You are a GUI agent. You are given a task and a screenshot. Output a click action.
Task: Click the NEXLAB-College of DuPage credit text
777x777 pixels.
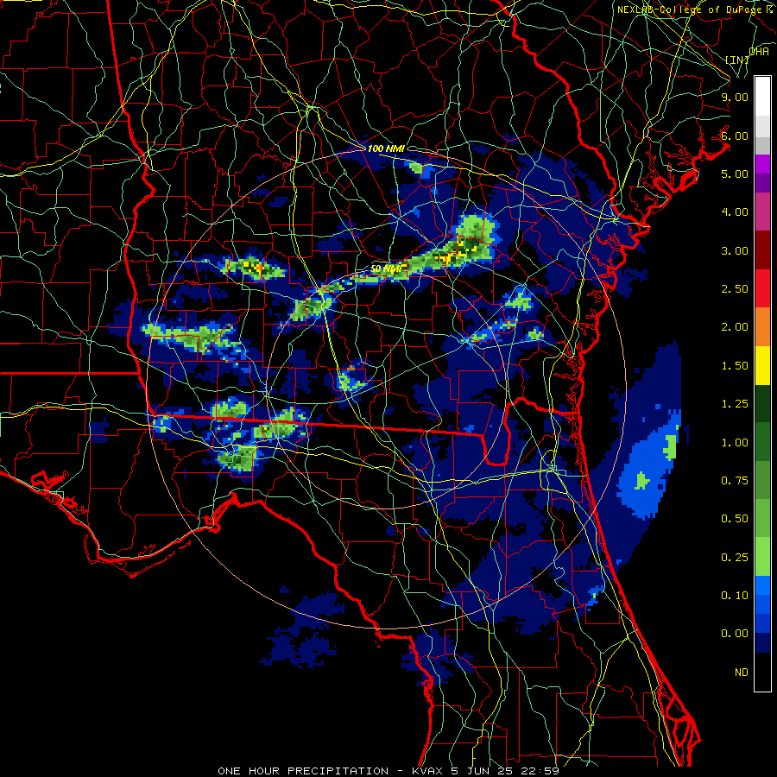pos(693,9)
